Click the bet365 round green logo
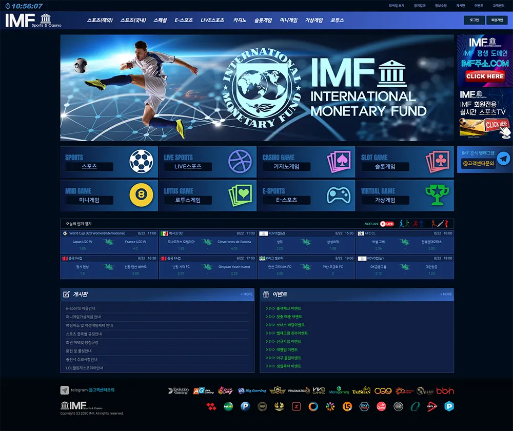 pos(228,406)
